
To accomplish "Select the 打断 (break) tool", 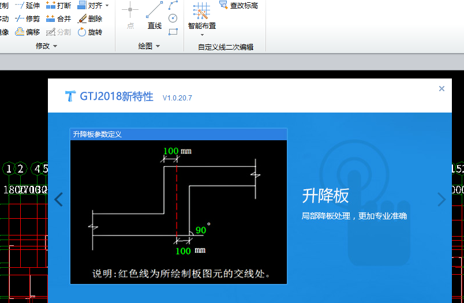I will click(58, 5).
